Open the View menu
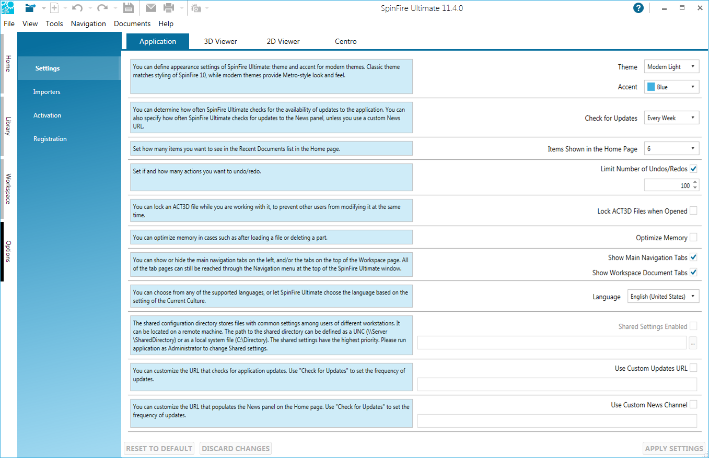709x458 pixels. (30, 24)
